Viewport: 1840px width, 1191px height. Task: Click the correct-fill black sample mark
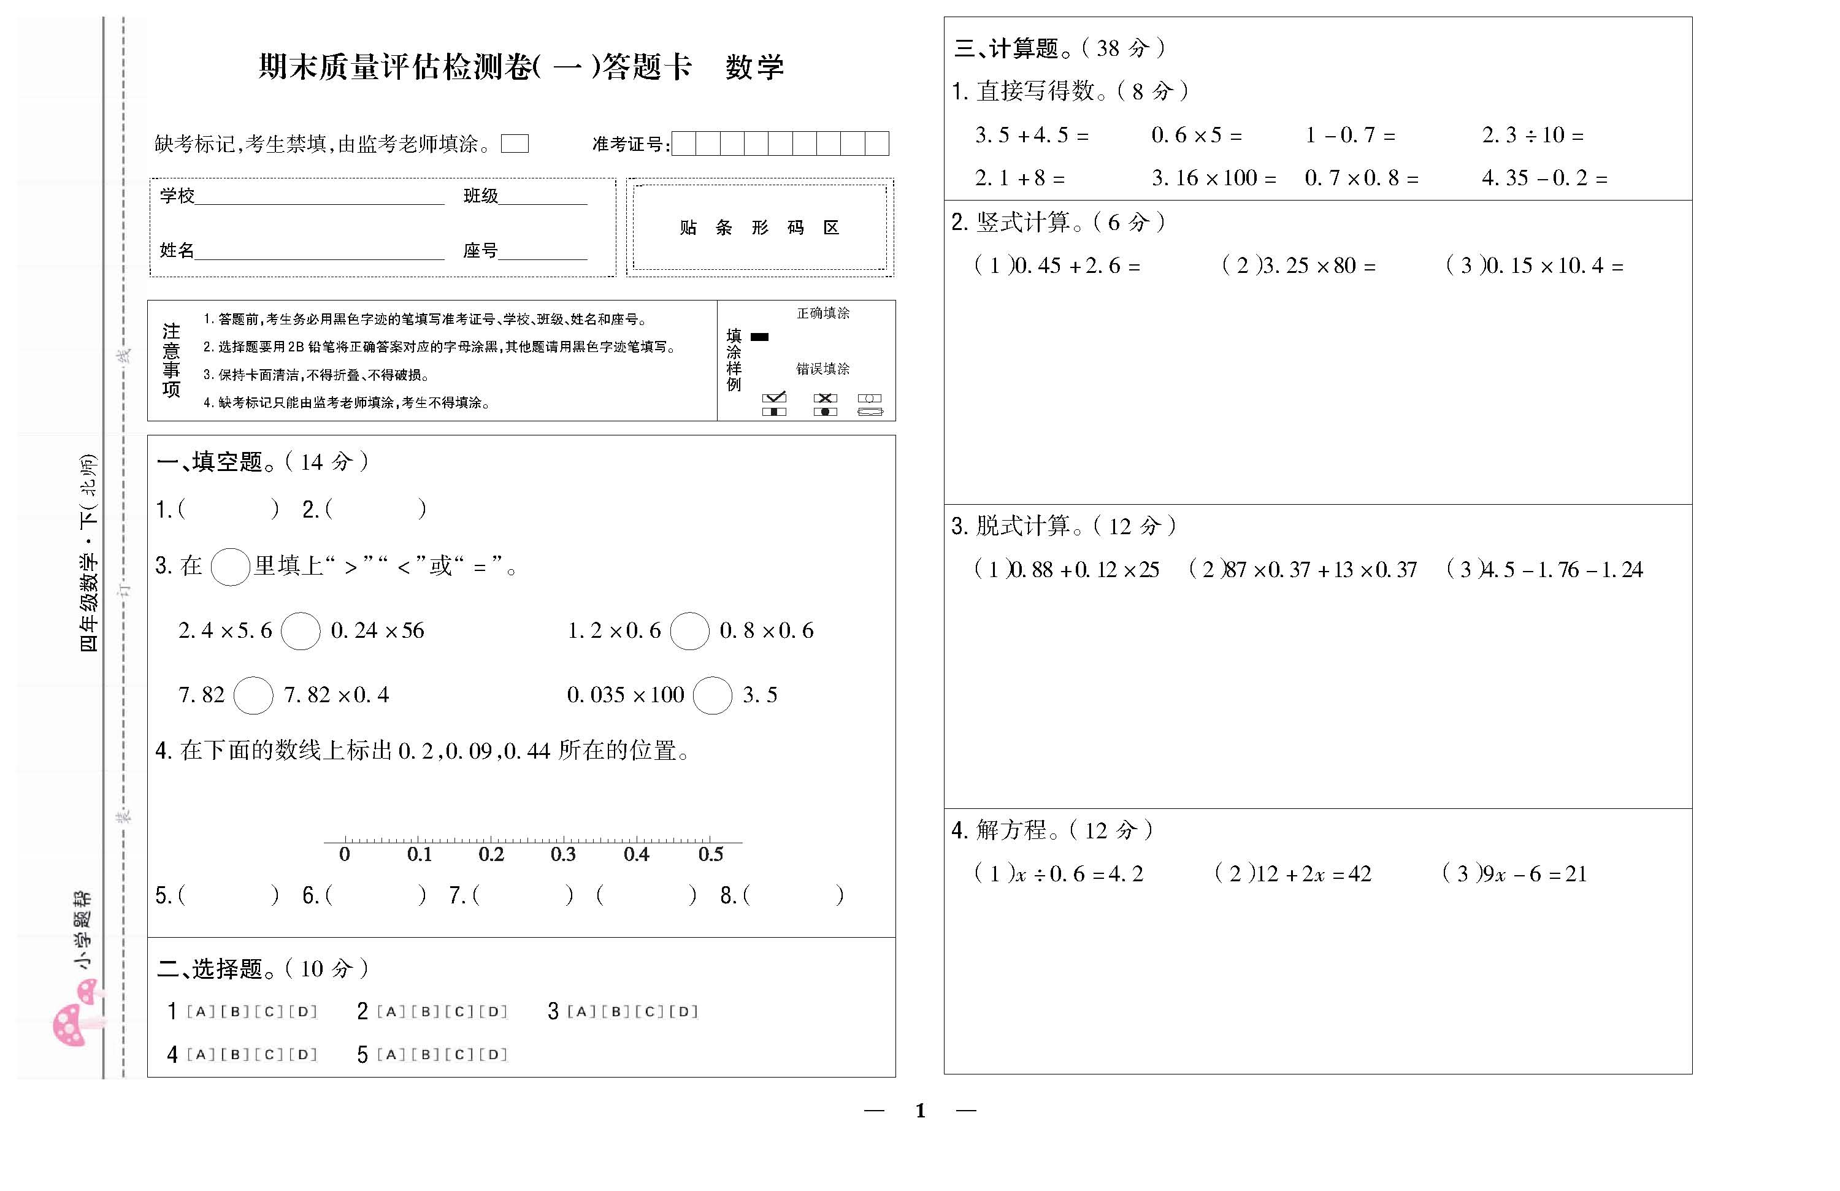(x=760, y=336)
